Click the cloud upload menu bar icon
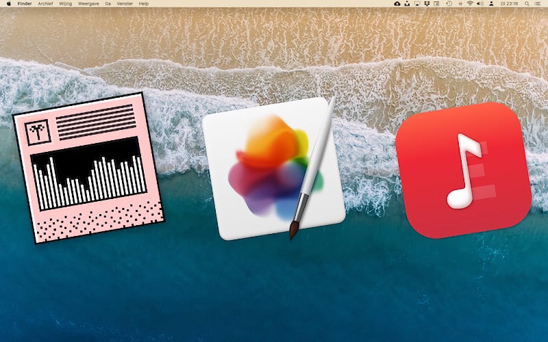 (397, 3)
